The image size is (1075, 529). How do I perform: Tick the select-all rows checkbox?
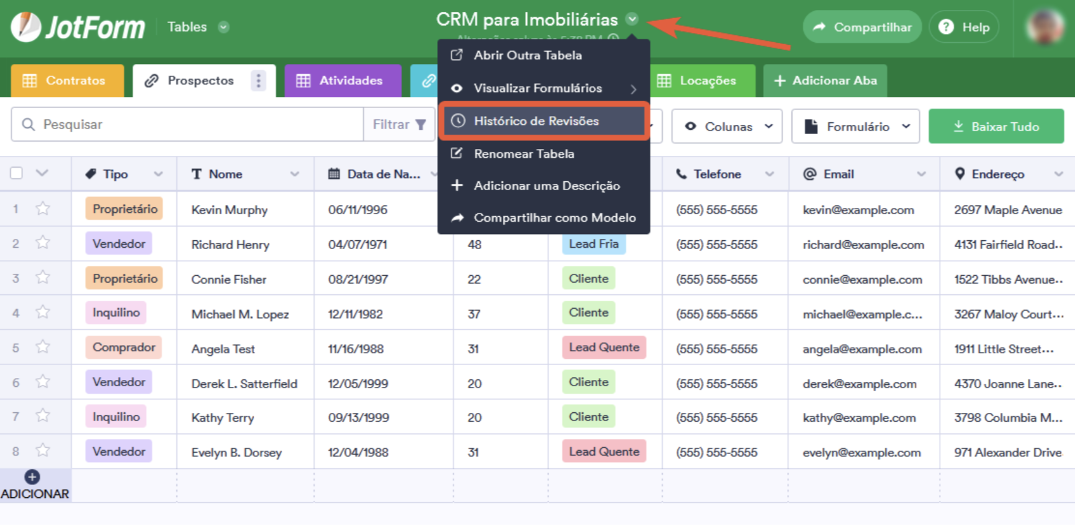17,173
